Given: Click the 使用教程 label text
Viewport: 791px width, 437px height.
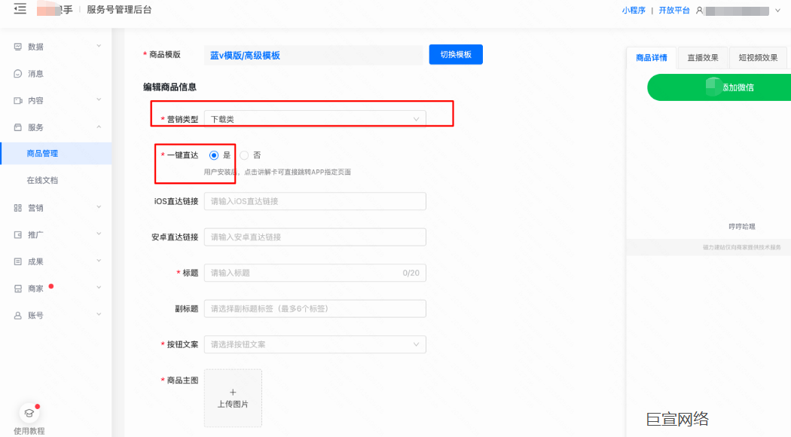Looking at the screenshot, I should pos(29,431).
